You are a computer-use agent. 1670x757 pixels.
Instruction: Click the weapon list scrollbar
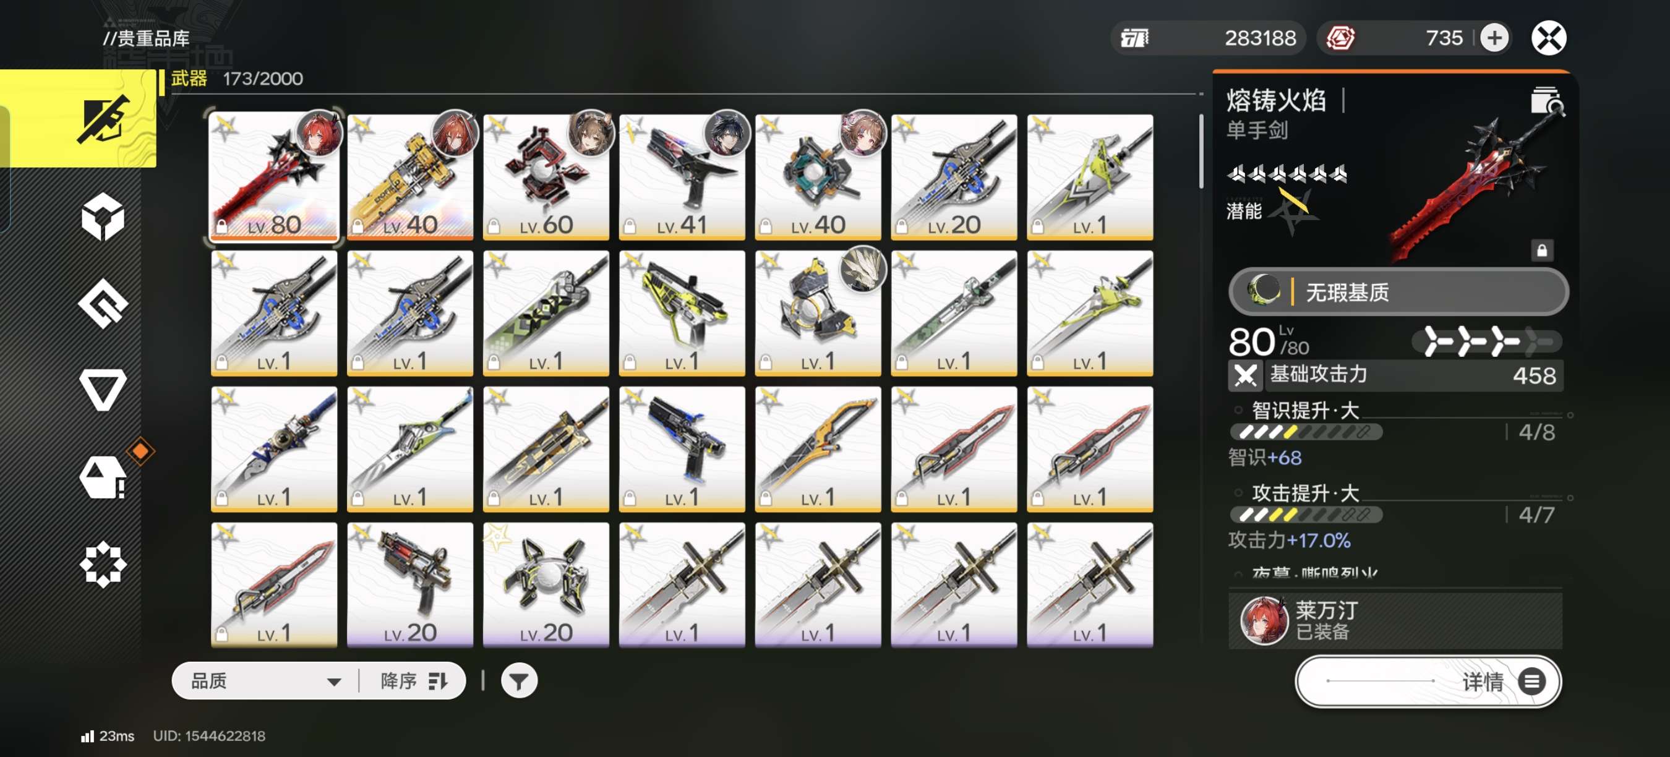tap(1201, 152)
